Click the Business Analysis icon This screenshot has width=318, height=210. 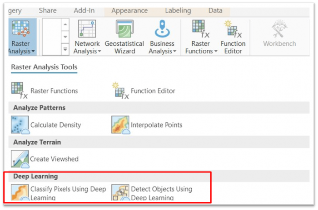click(x=162, y=30)
